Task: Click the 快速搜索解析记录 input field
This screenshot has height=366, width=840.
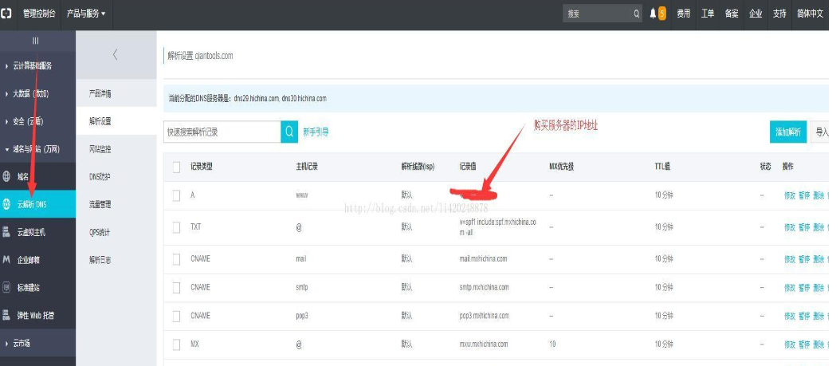Action: click(x=222, y=132)
